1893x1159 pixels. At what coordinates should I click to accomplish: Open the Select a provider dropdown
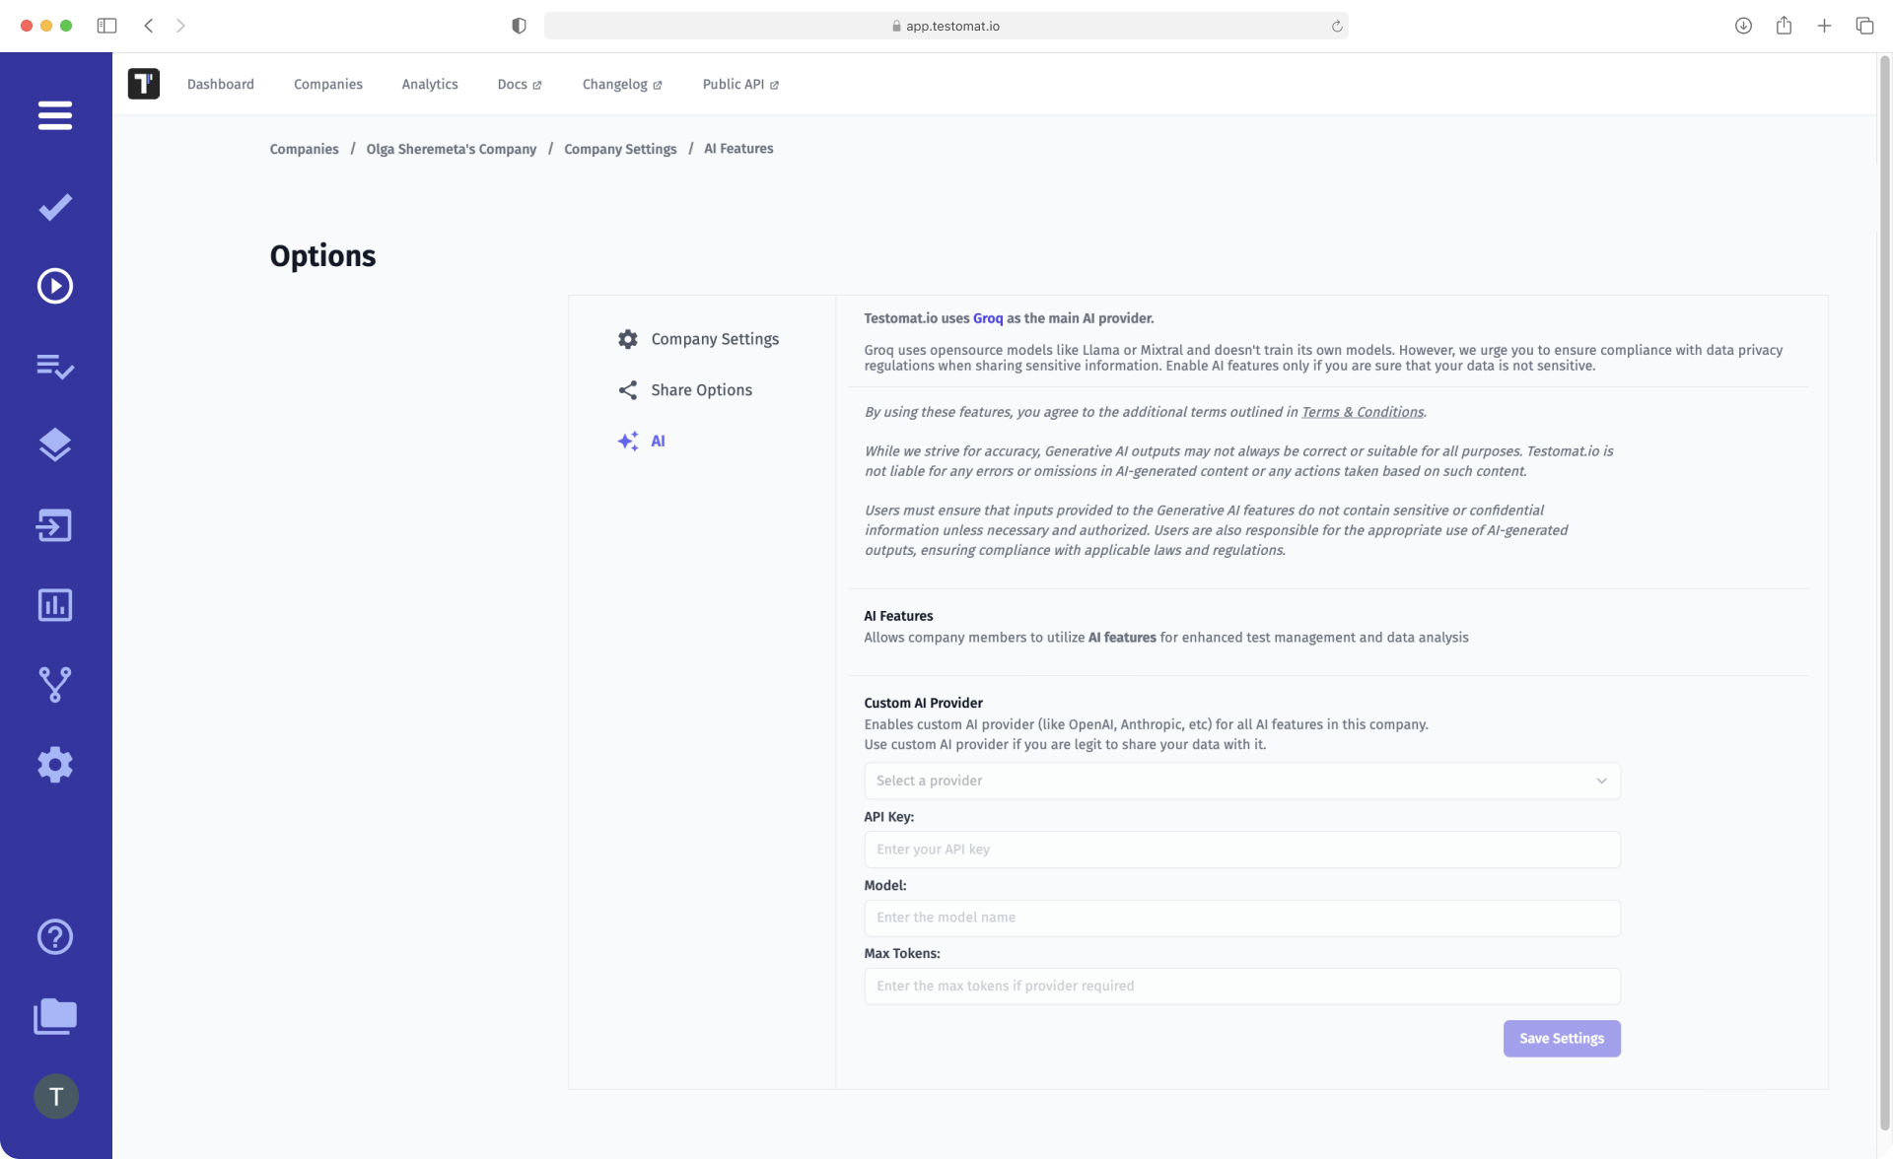point(1241,781)
